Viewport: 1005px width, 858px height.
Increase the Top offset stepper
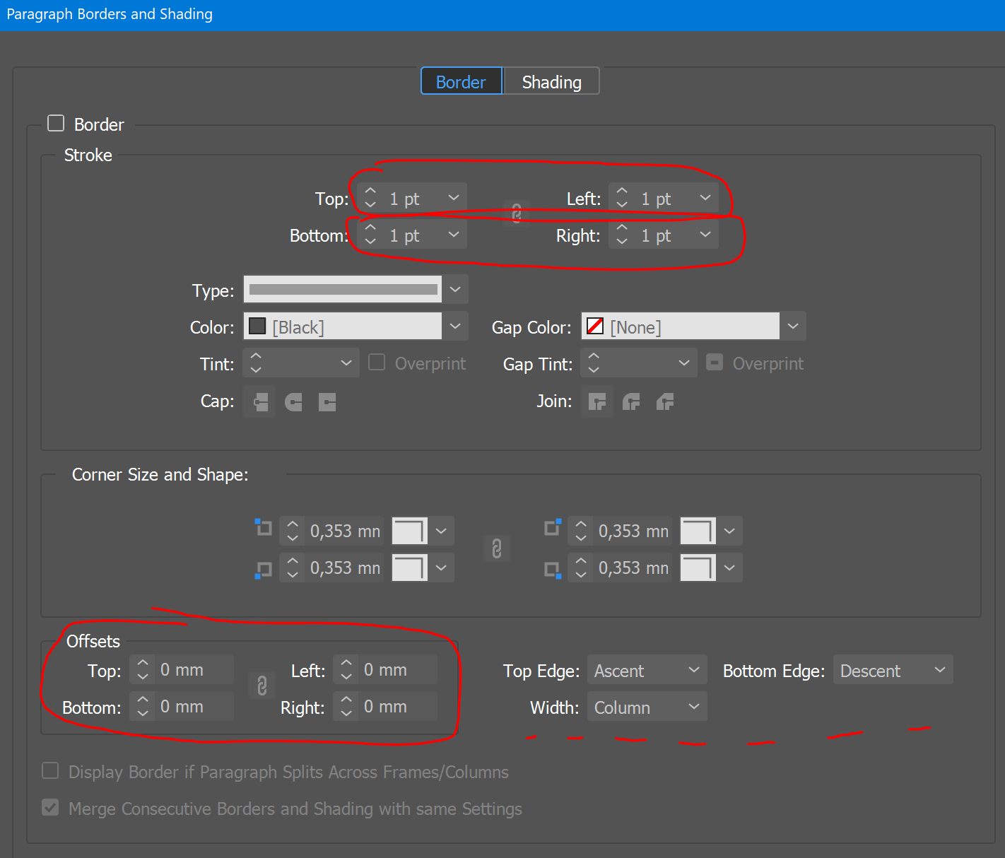tap(143, 662)
